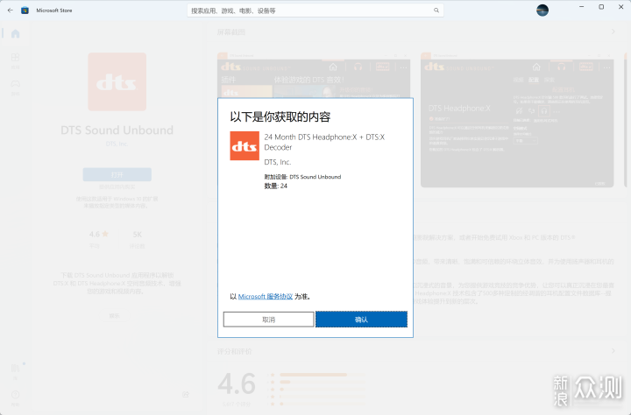Click the Microsoft Store logo icon

coord(25,11)
